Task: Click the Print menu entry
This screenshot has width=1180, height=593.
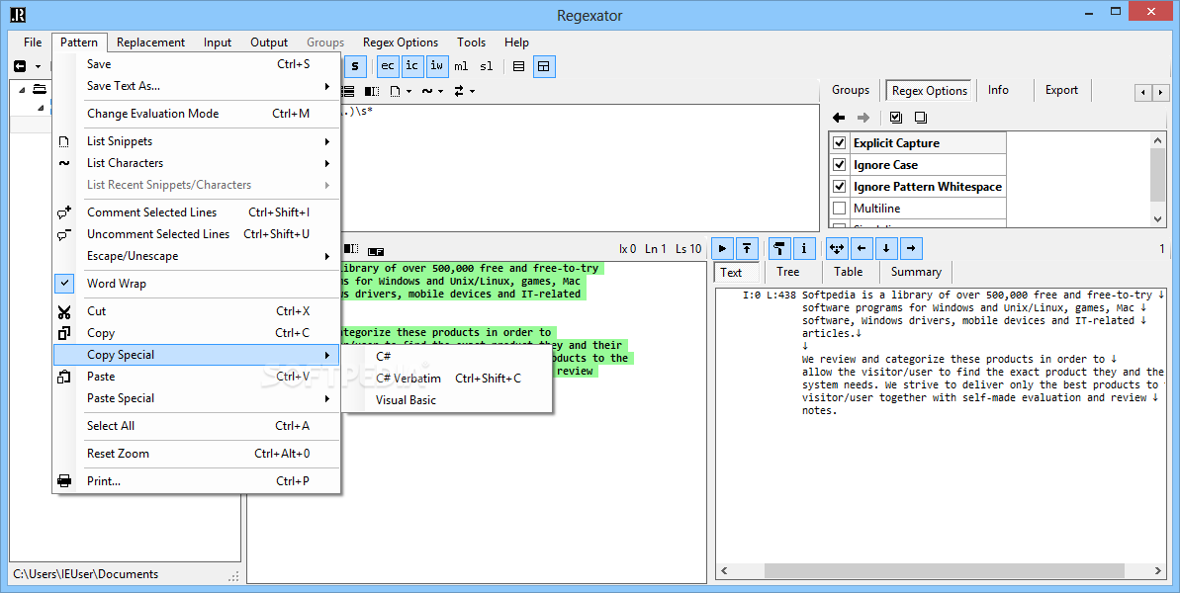Action: click(x=197, y=481)
